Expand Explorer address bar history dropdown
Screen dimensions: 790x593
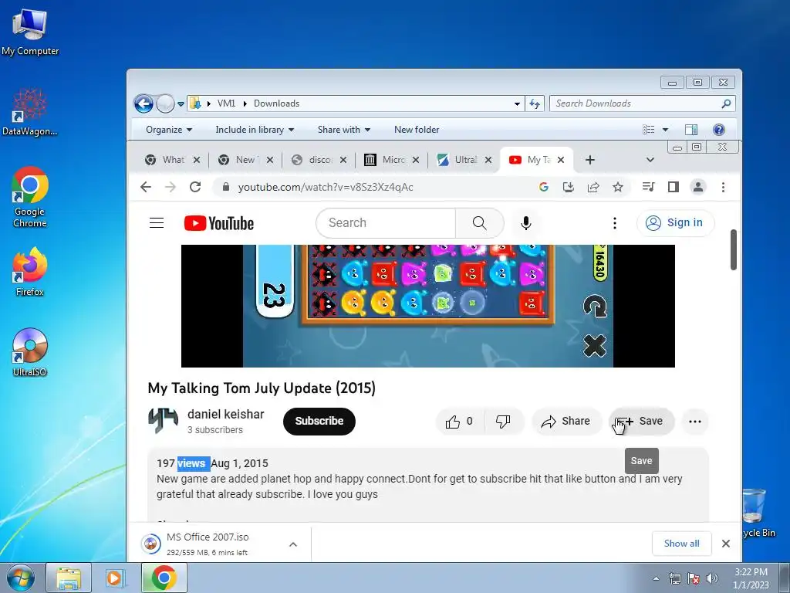click(517, 104)
